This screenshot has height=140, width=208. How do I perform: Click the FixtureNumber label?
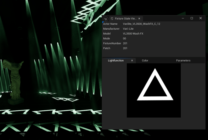(112, 43)
